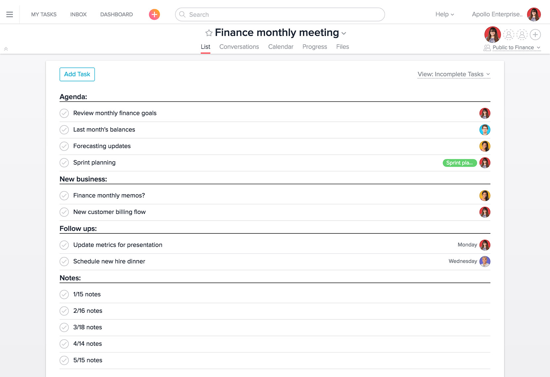Click the invite member plus icon
This screenshot has width=550, height=377.
(x=535, y=34)
